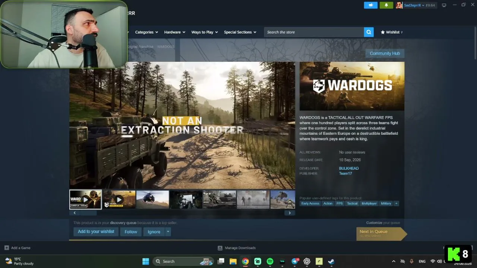Image resolution: width=477 pixels, height=268 pixels.
Task: Select the Early Access tag
Action: pyautogui.click(x=310, y=204)
